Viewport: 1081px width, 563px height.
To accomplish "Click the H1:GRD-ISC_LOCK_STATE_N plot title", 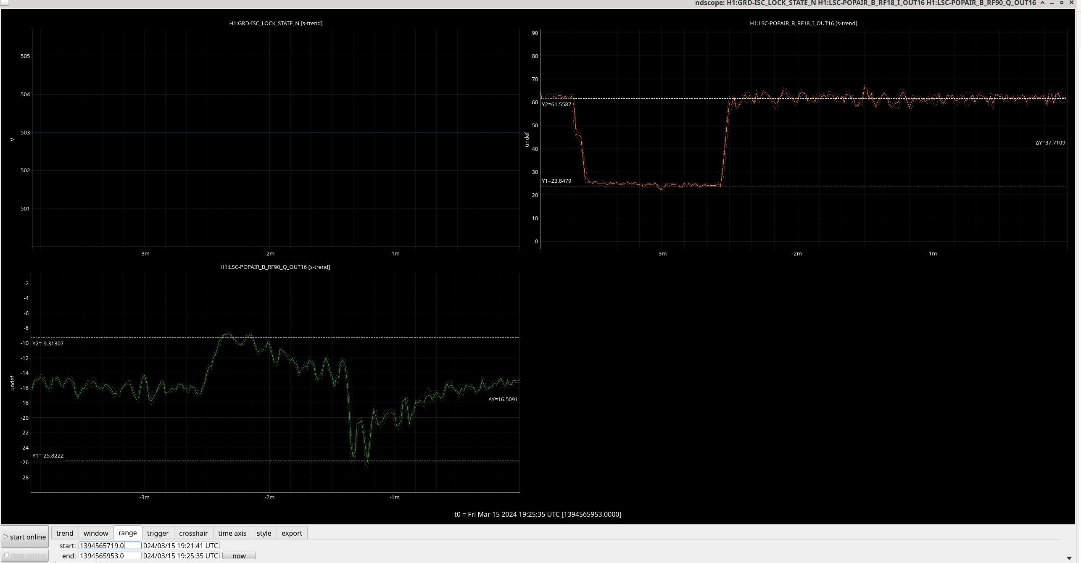I will point(276,23).
